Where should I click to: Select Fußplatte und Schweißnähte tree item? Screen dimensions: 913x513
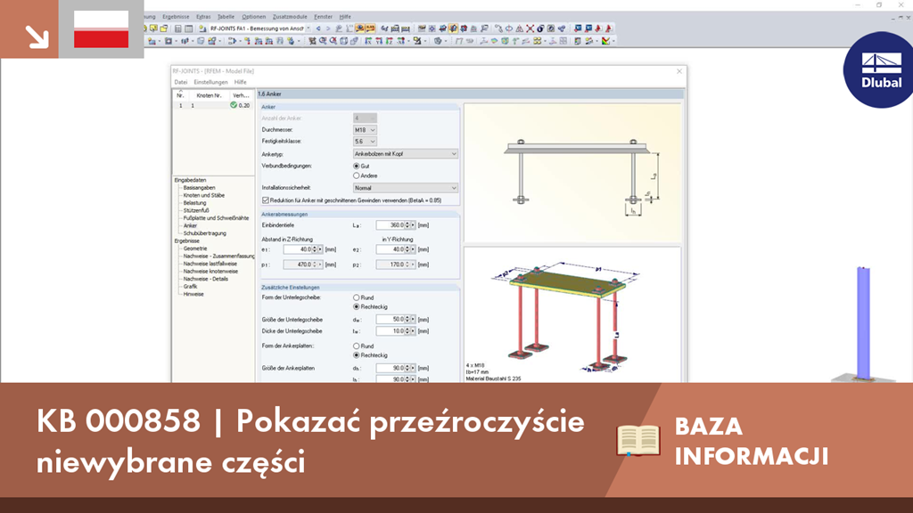coord(216,218)
